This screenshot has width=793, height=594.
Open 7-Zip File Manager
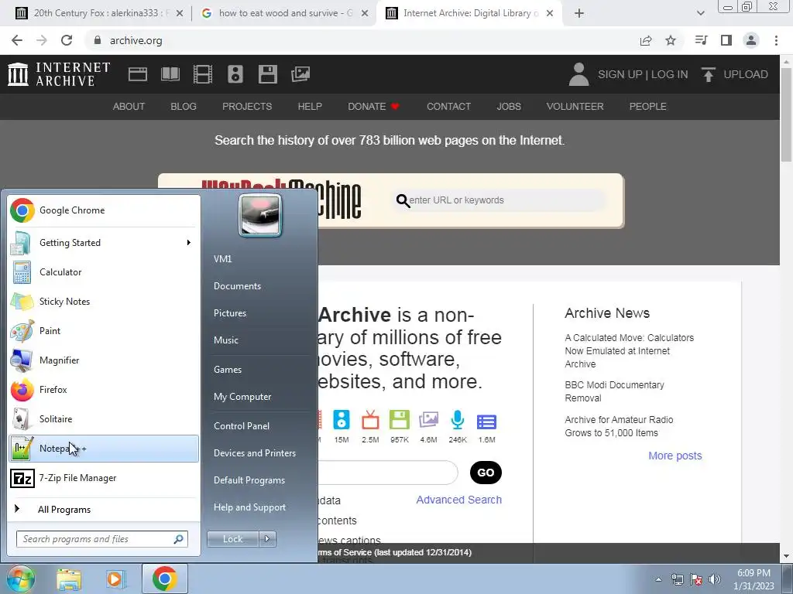coord(104,478)
